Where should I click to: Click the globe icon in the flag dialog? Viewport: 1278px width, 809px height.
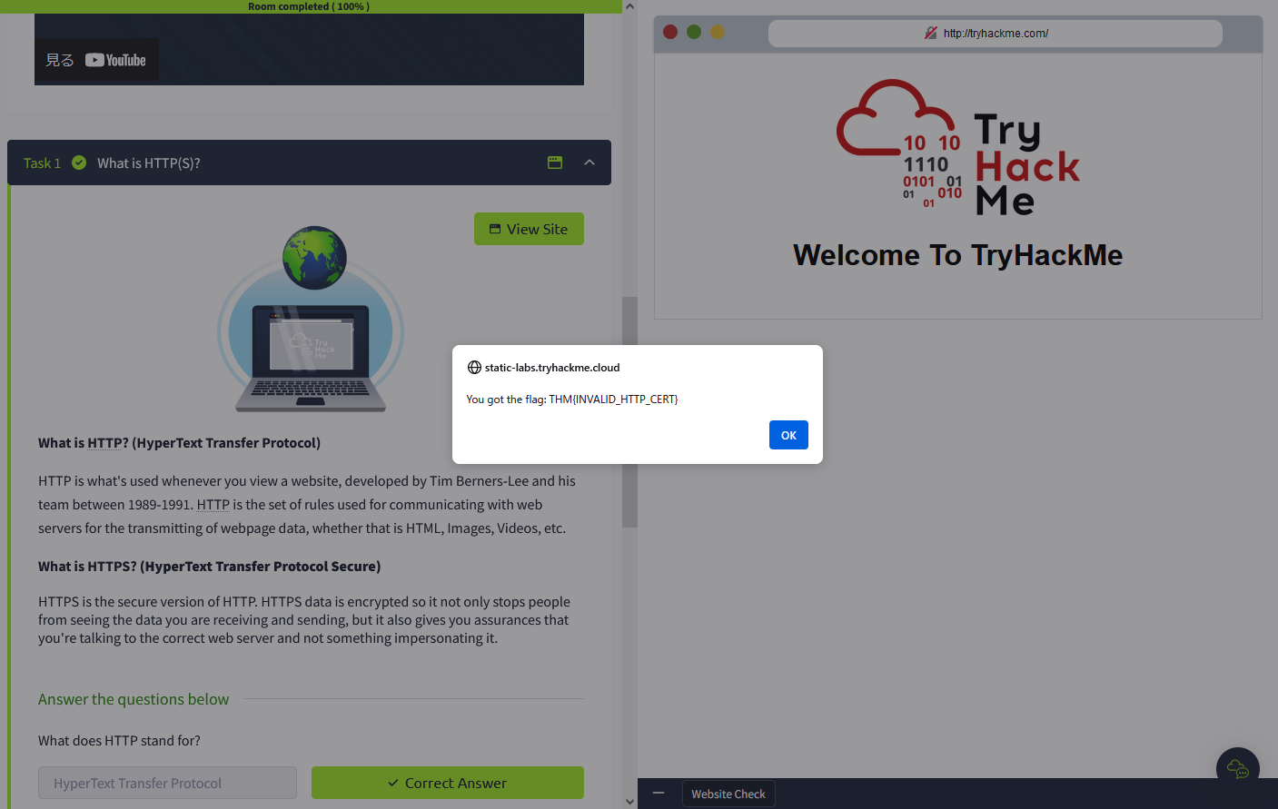click(x=474, y=367)
